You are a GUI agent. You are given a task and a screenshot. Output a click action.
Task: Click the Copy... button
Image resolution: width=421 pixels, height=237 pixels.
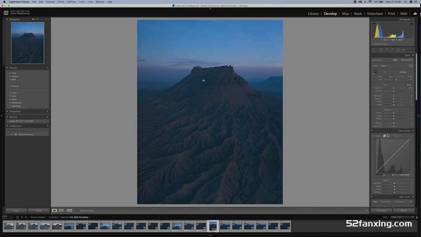coord(16,211)
